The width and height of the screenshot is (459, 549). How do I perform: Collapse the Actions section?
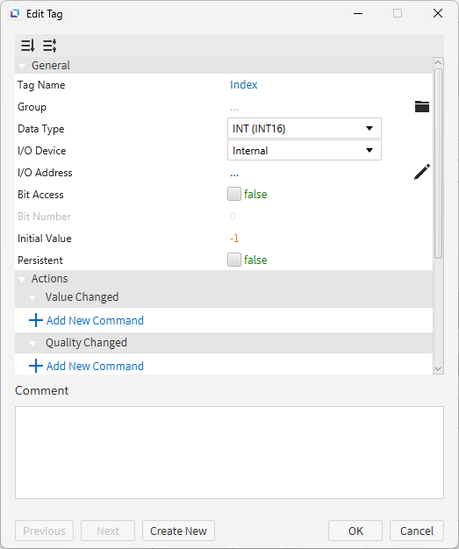(x=22, y=279)
